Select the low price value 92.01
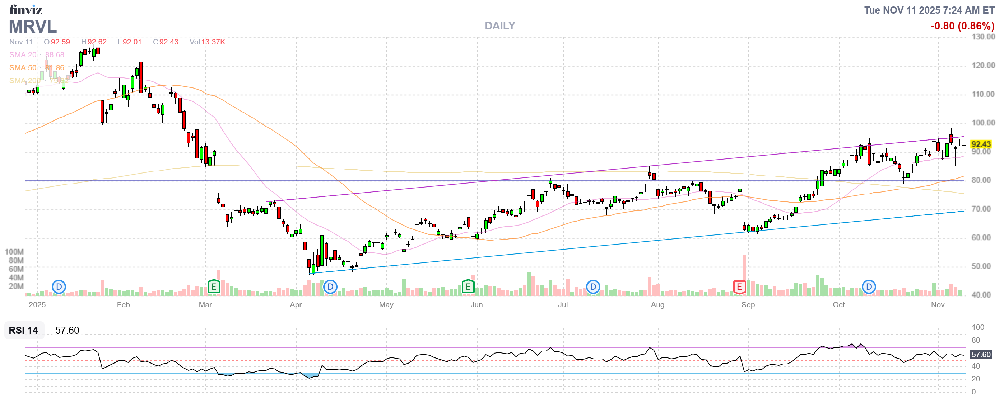 coord(132,42)
